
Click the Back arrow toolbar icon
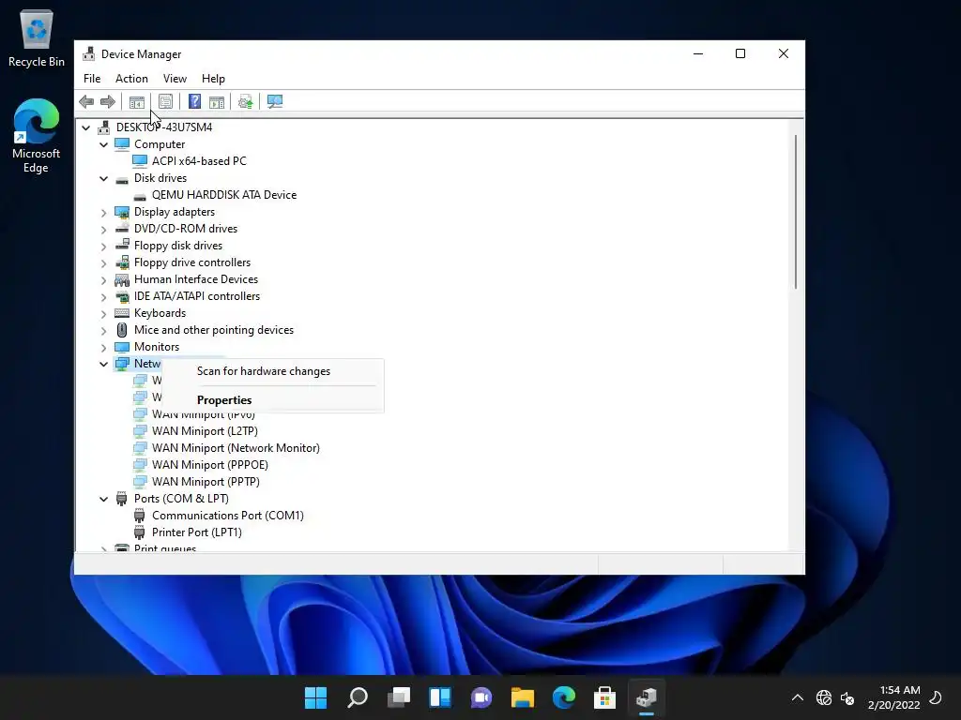[x=86, y=101]
